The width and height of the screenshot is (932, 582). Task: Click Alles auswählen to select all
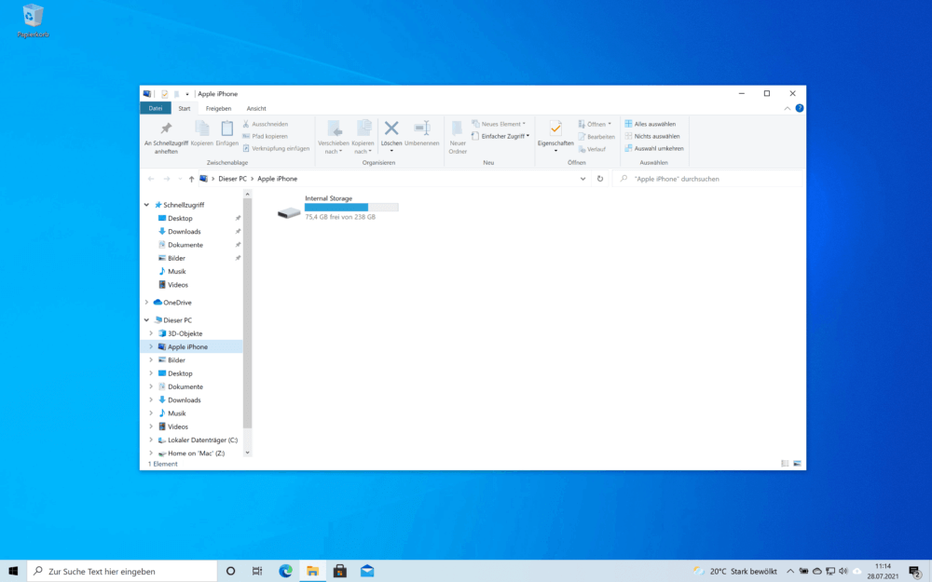(x=650, y=124)
